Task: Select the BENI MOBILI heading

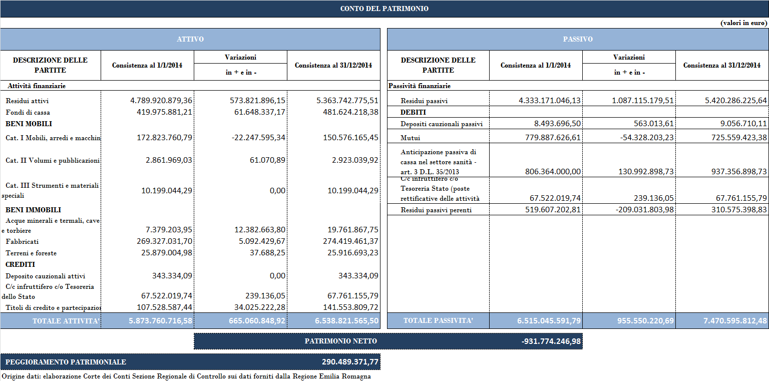Action: pyautogui.click(x=29, y=124)
